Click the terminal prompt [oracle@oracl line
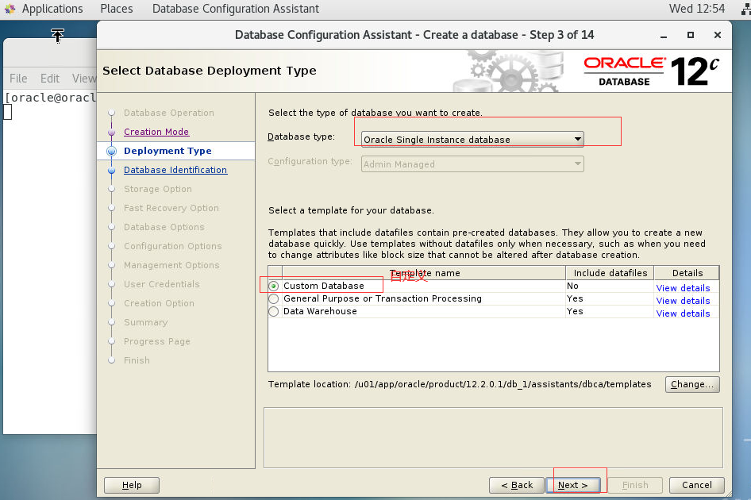The image size is (751, 500). (50, 98)
